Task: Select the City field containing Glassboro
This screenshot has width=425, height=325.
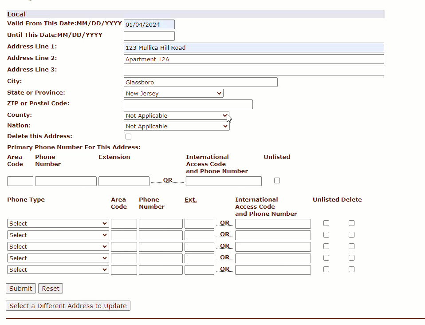Action: pyautogui.click(x=201, y=82)
